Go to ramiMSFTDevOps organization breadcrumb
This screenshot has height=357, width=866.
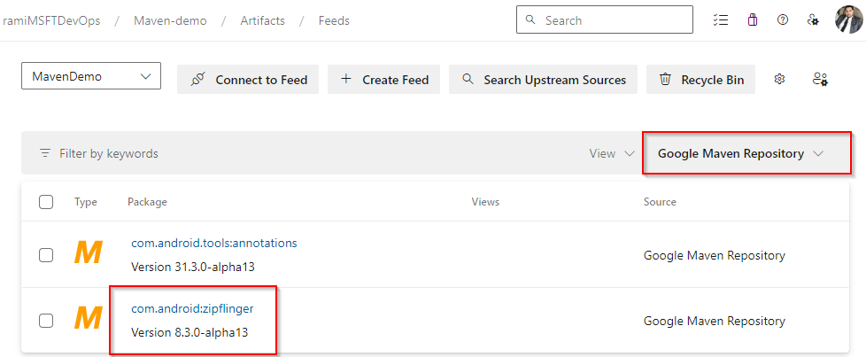point(52,21)
